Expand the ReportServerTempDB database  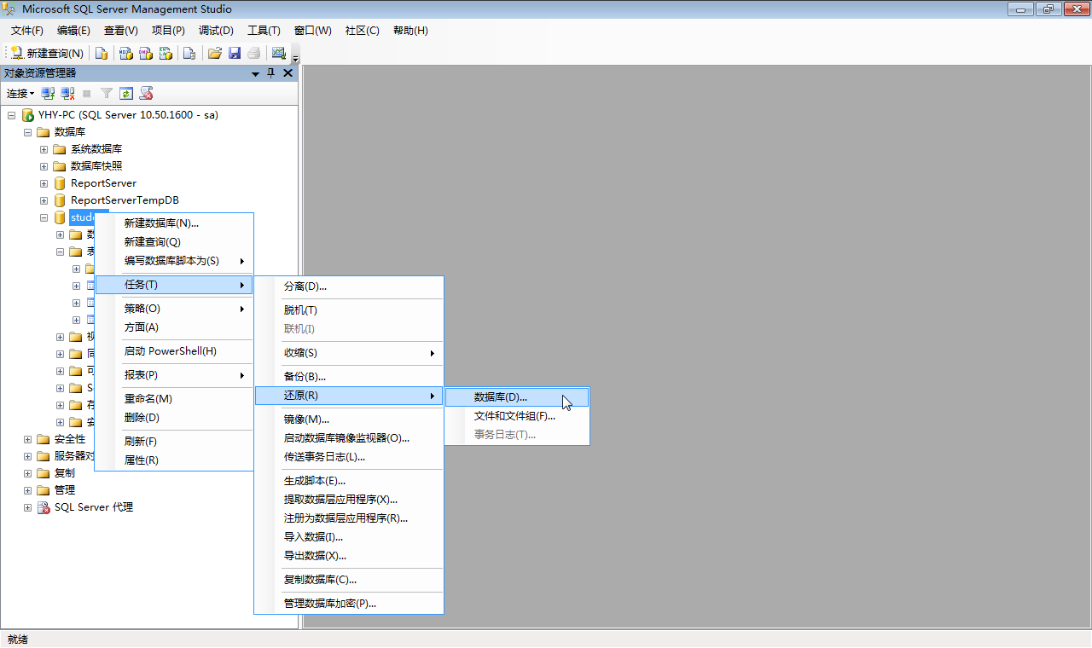coord(44,200)
